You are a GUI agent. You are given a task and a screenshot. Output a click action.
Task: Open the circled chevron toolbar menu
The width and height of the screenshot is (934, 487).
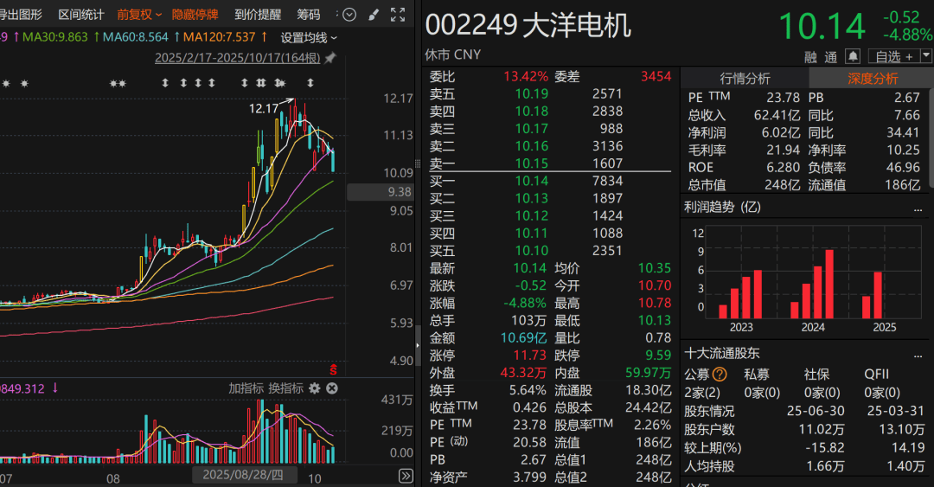point(349,15)
